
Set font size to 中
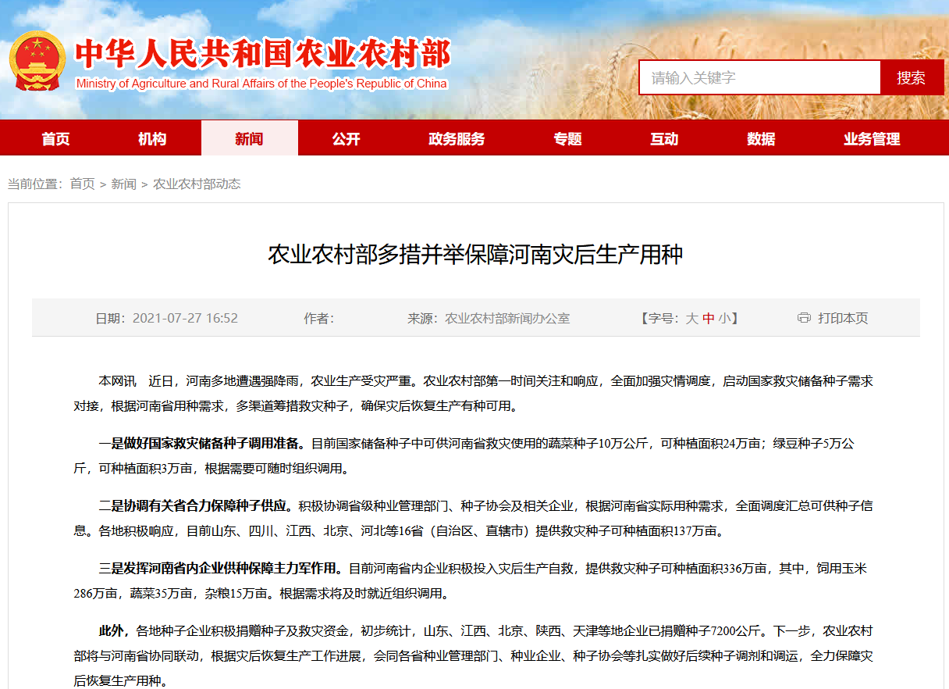pyautogui.click(x=708, y=318)
